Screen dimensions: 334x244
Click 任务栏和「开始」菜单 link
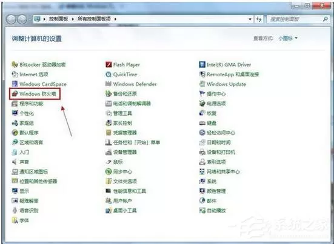tap(137, 142)
